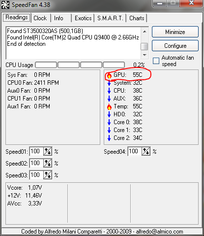Switch to the Clock tab
Viewport: 204px width, 236px height.
pos(40,18)
